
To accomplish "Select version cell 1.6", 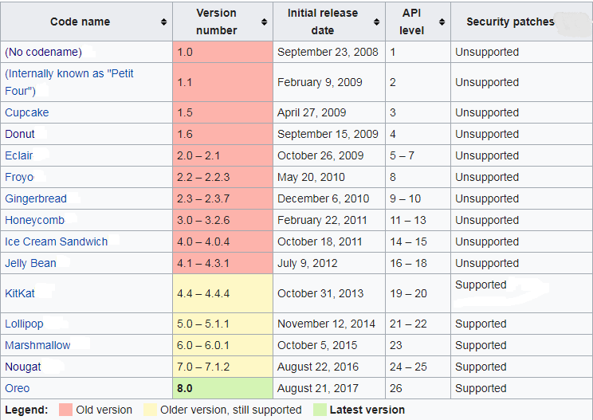I will (x=222, y=134).
